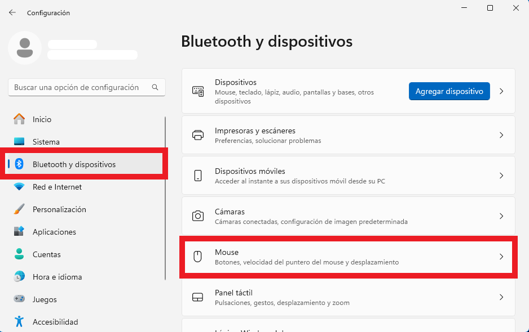529x332 pixels.
Task: Click the Agregar dispositivo button
Action: tap(449, 91)
